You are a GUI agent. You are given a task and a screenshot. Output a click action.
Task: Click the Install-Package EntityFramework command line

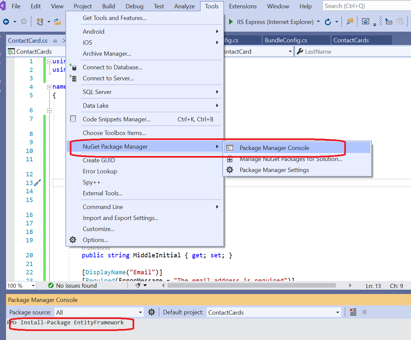[x=72, y=322]
